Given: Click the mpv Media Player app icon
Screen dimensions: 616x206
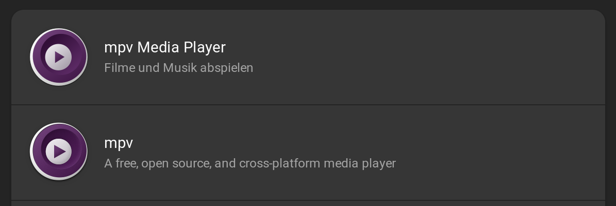Looking at the screenshot, I should pos(59,57).
